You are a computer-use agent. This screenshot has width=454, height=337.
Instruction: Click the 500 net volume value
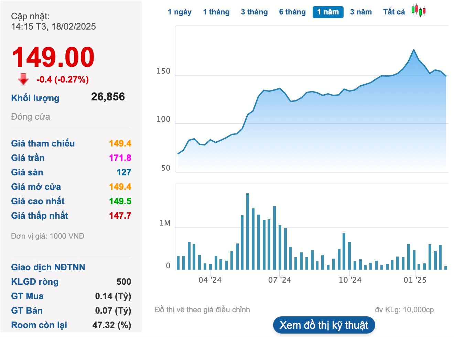pos(124,282)
